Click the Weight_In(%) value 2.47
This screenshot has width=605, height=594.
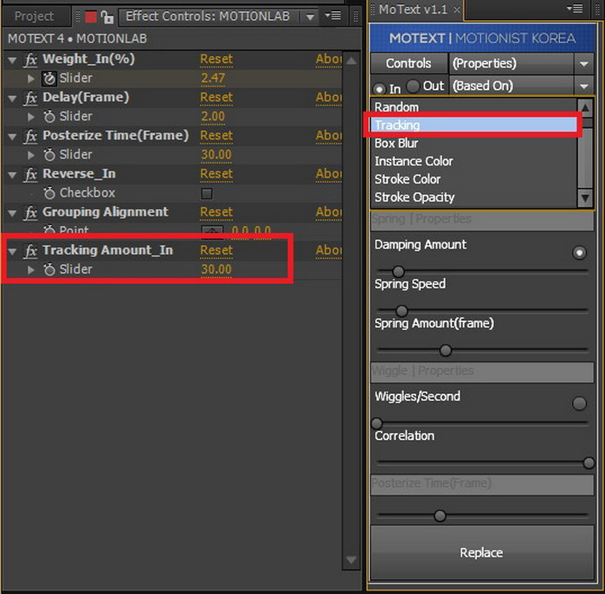pyautogui.click(x=213, y=78)
